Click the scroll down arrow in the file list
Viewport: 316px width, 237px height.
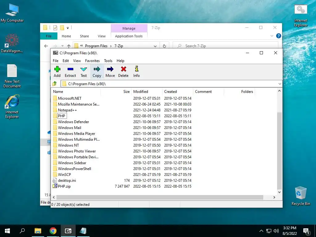point(279,192)
